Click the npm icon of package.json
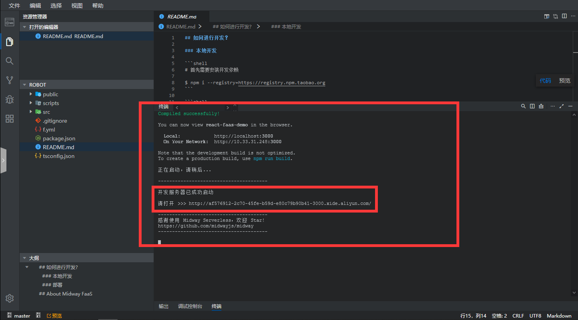This screenshot has width=578, height=320. (x=38, y=138)
